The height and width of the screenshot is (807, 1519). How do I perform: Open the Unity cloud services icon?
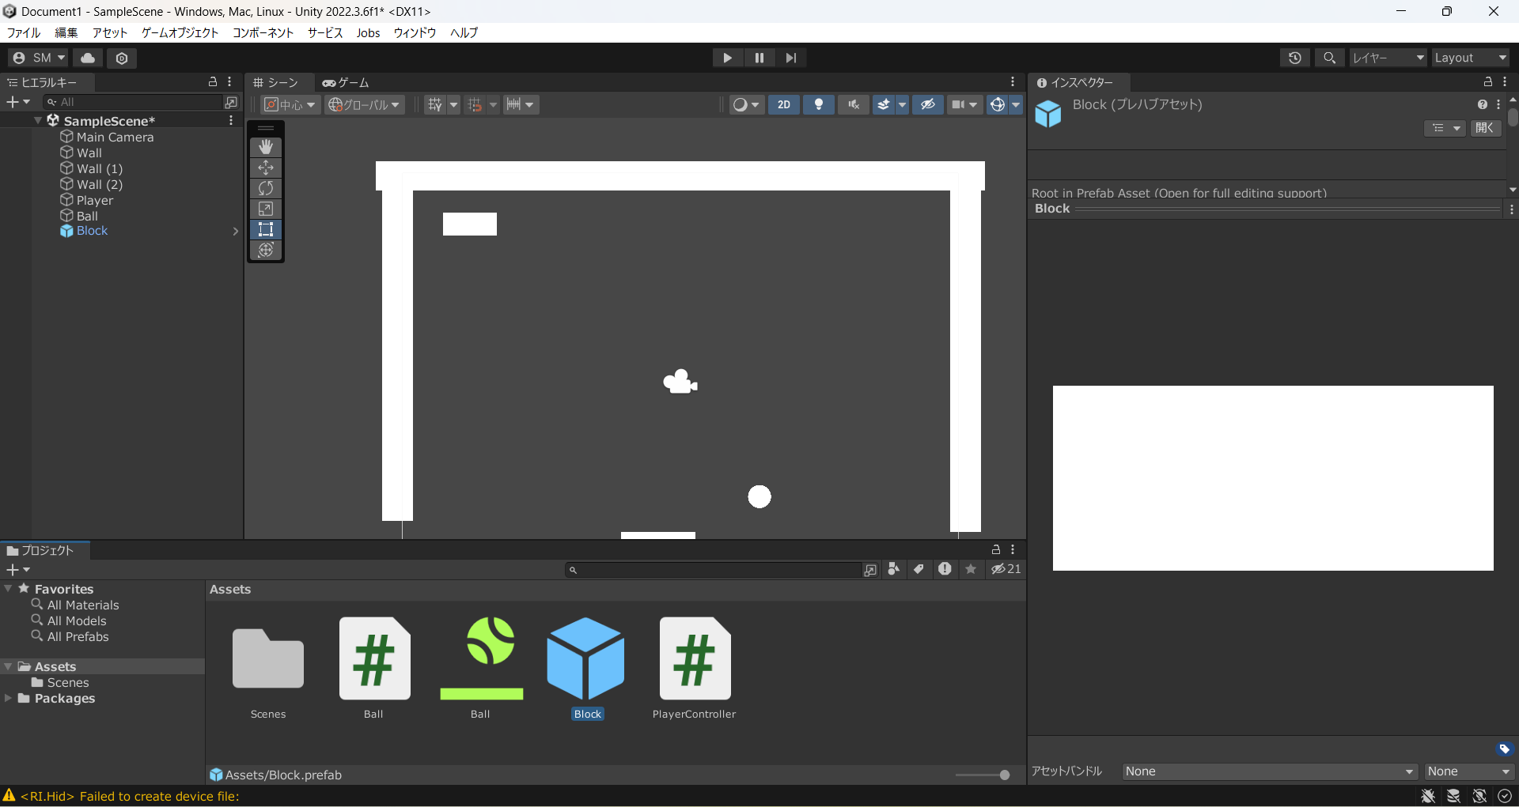tap(88, 58)
